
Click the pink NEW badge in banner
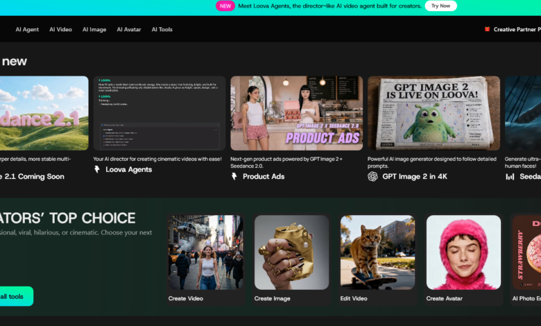pos(225,6)
